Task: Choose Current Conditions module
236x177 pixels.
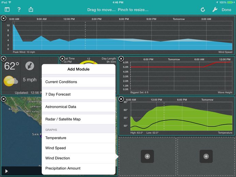Action: click(79, 82)
